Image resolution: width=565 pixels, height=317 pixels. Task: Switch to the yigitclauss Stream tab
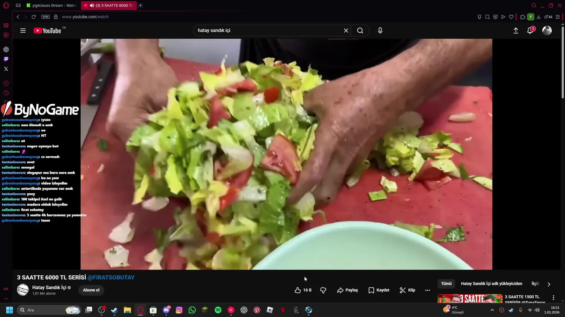click(51, 5)
